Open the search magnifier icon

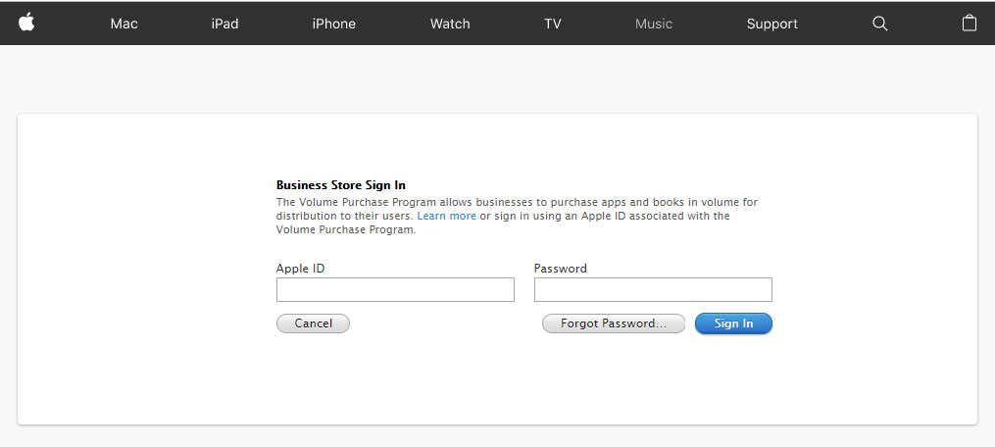coord(879,24)
